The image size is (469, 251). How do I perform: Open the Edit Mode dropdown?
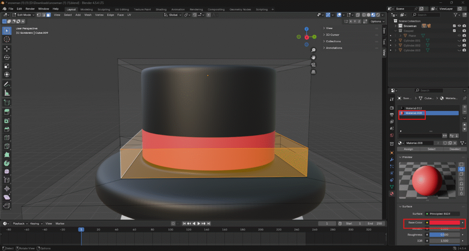24,15
